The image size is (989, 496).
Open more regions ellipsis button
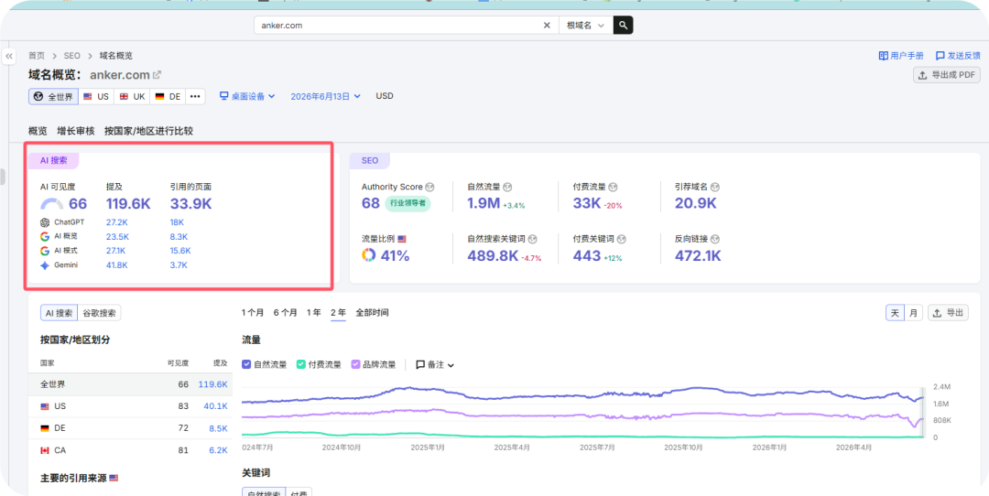195,96
